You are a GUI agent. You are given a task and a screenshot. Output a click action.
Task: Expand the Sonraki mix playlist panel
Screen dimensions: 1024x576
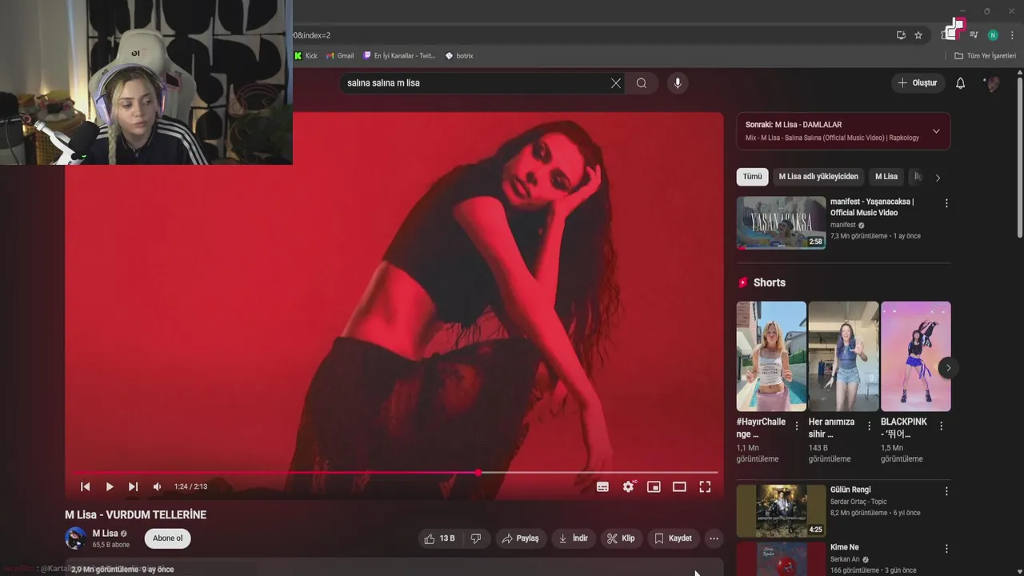pos(936,131)
